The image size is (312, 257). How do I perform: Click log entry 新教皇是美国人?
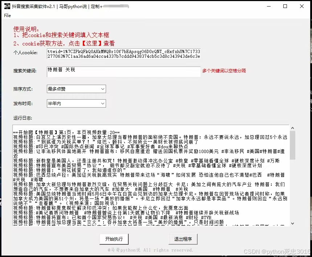pos(146,161)
